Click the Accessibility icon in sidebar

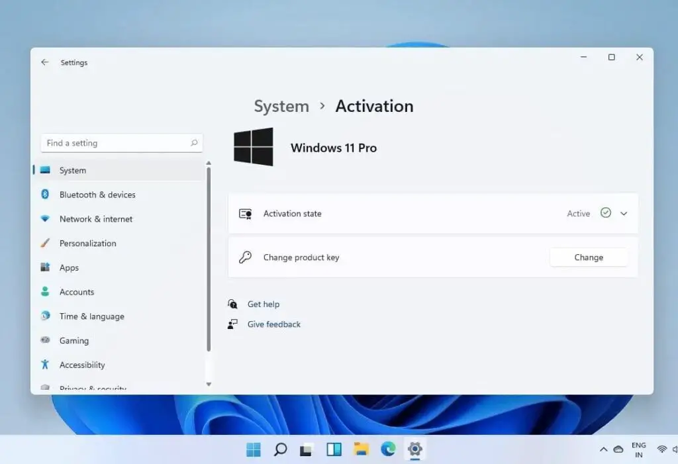[45, 365]
